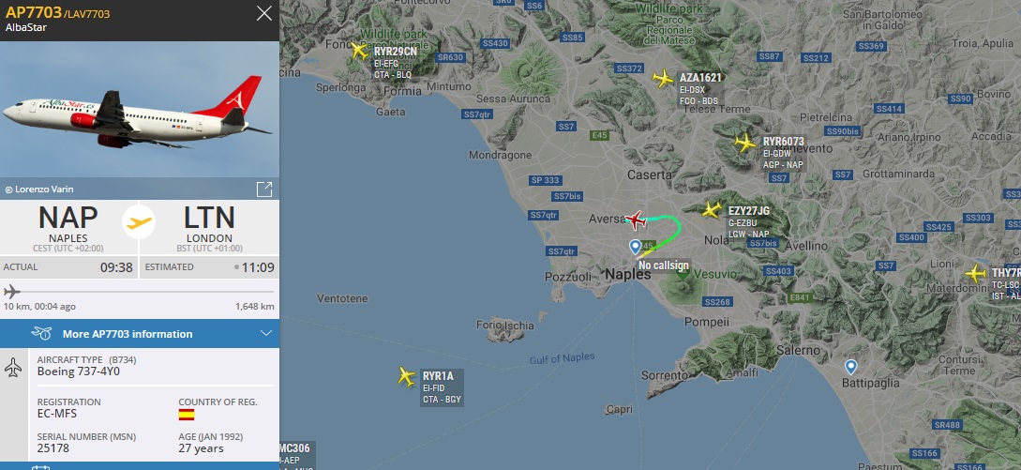
Task: Click the chevron on the AP7703 information bar
Action: [265, 334]
